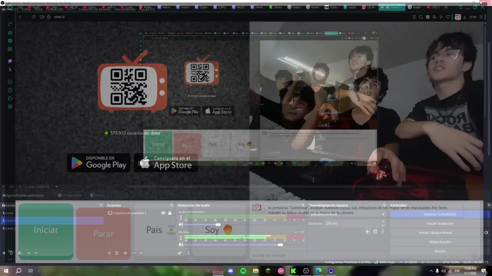This screenshot has width=492, height=276.
Task: Click Detener Transmisión button
Action: coord(440,214)
